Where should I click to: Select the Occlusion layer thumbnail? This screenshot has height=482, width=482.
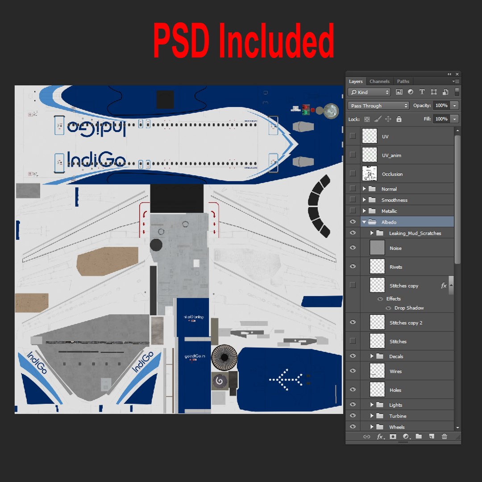pos(370,173)
